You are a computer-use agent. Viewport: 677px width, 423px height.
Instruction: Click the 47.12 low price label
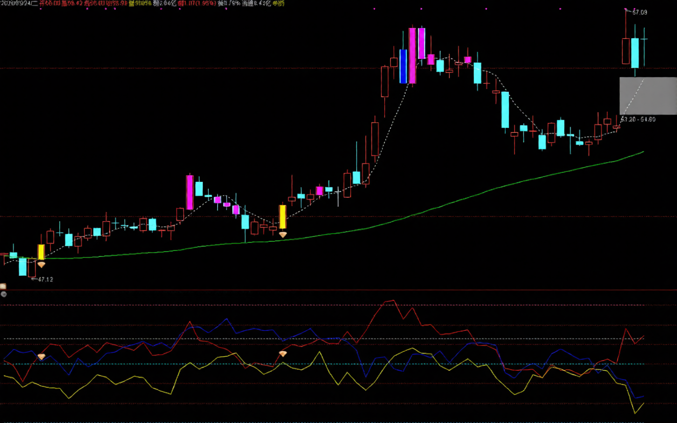coord(45,279)
